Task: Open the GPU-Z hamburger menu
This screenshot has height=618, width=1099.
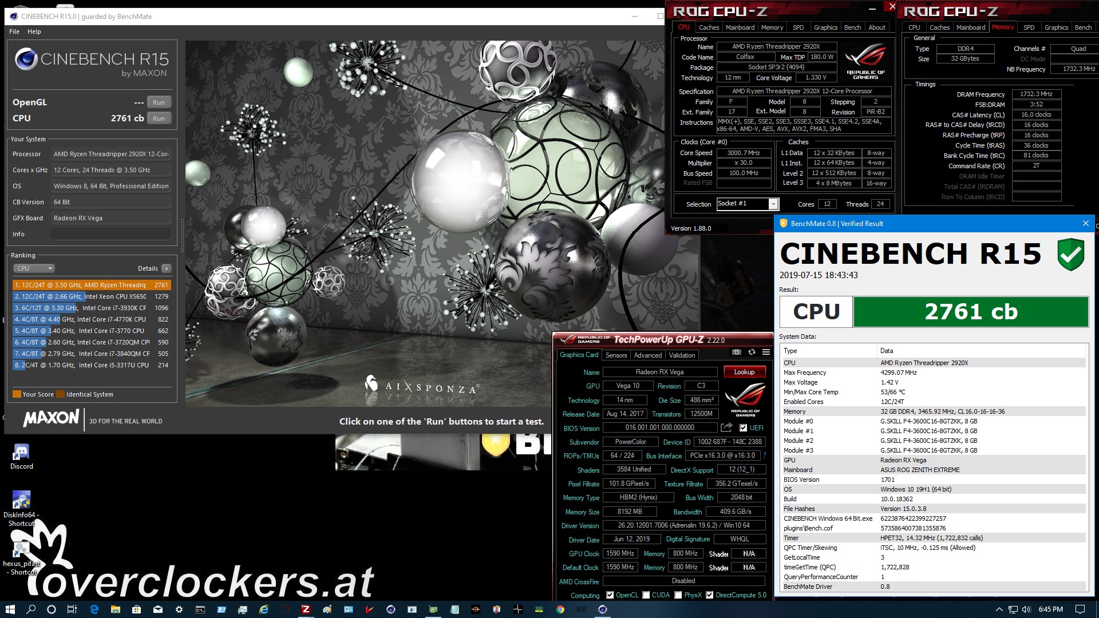Action: (x=766, y=352)
